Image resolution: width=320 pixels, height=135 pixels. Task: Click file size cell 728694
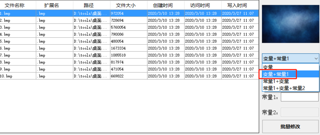coord(129,20)
